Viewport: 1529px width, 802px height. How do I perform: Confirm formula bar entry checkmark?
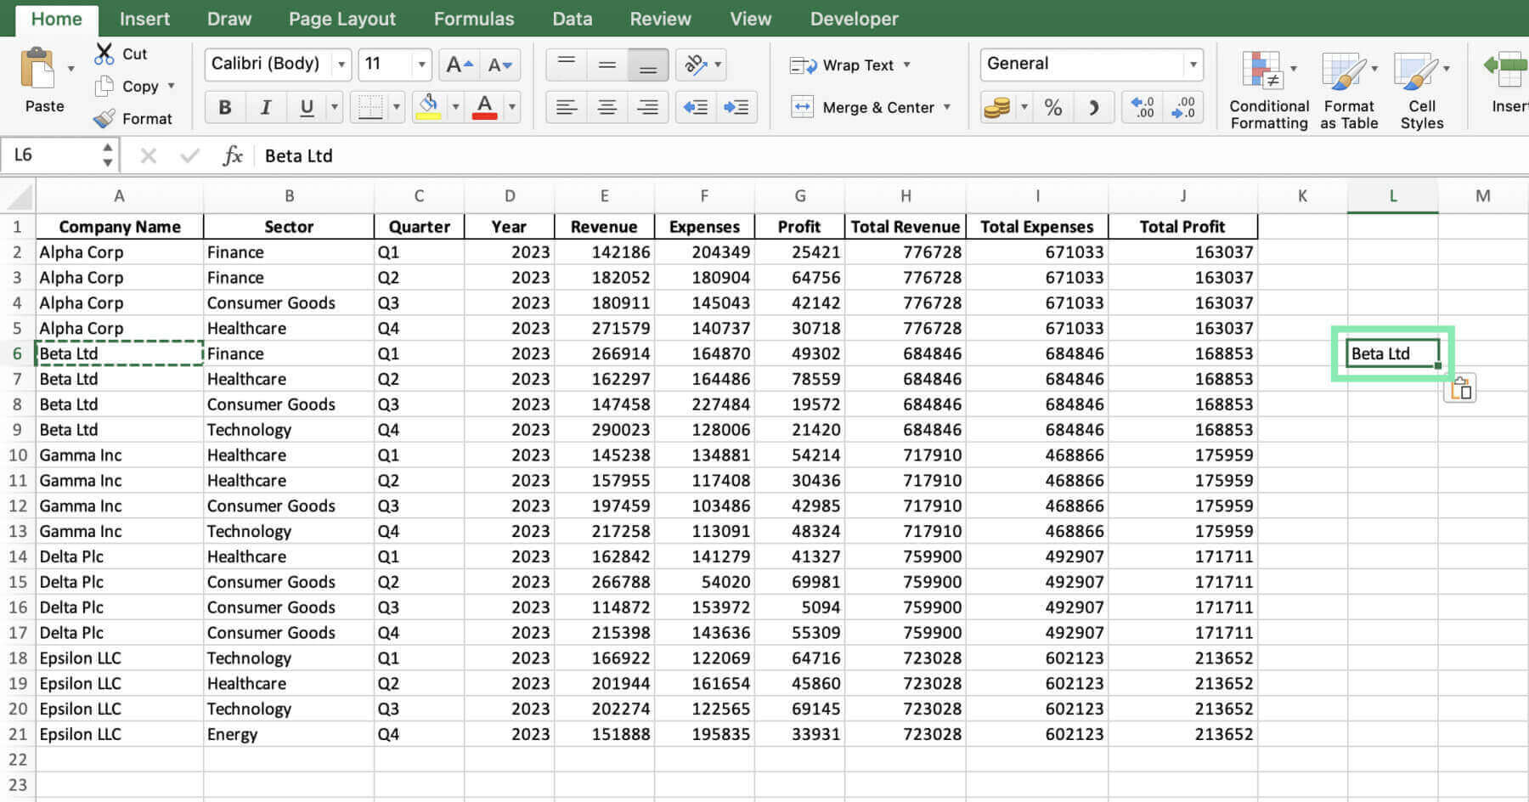190,155
